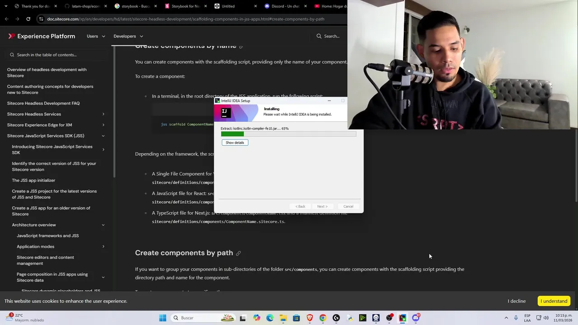Open Discord from the taskbar
Image resolution: width=578 pixels, height=325 pixels.
click(x=416, y=318)
